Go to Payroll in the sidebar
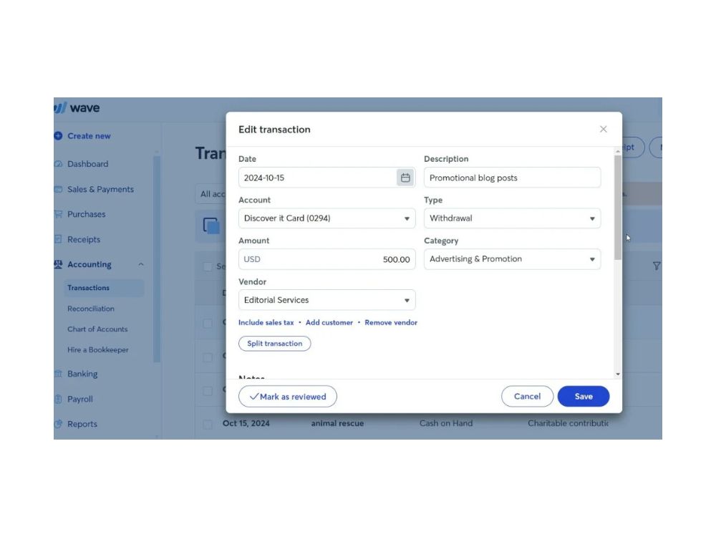This screenshot has height=537, width=716. pyautogui.click(x=80, y=399)
